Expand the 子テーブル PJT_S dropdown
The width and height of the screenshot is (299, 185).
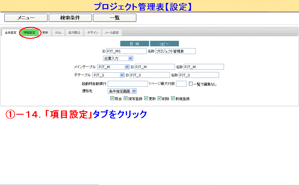(108, 75)
